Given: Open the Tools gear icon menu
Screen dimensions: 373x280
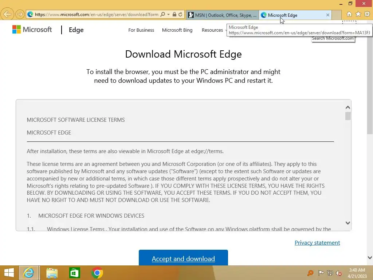Looking at the screenshot, I should [367, 14].
